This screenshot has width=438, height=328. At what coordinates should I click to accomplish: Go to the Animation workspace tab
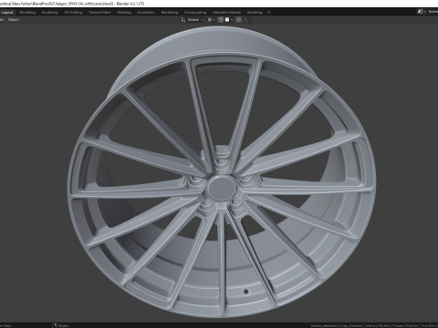click(x=146, y=13)
